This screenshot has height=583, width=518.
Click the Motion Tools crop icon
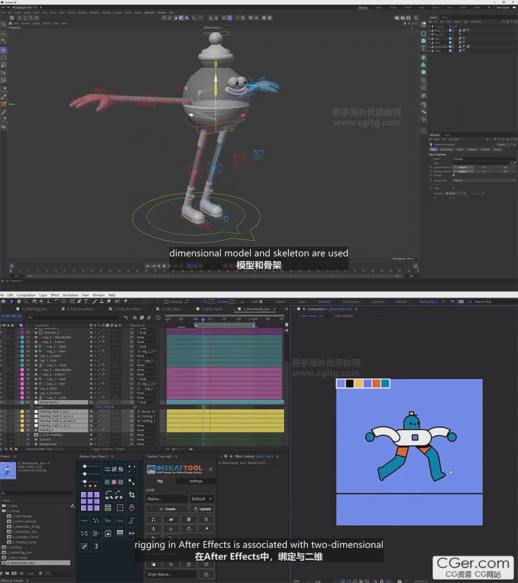point(131,495)
